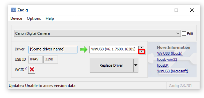
Task: Open the Device menu
Action: (16, 18)
